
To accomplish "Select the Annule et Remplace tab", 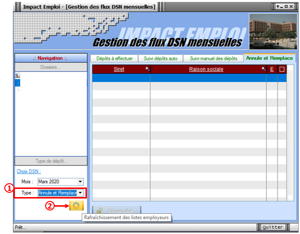I will (269, 58).
